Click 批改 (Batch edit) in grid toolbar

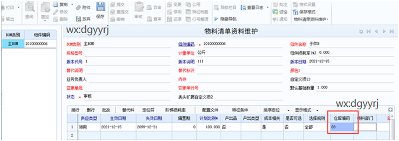[106, 110]
